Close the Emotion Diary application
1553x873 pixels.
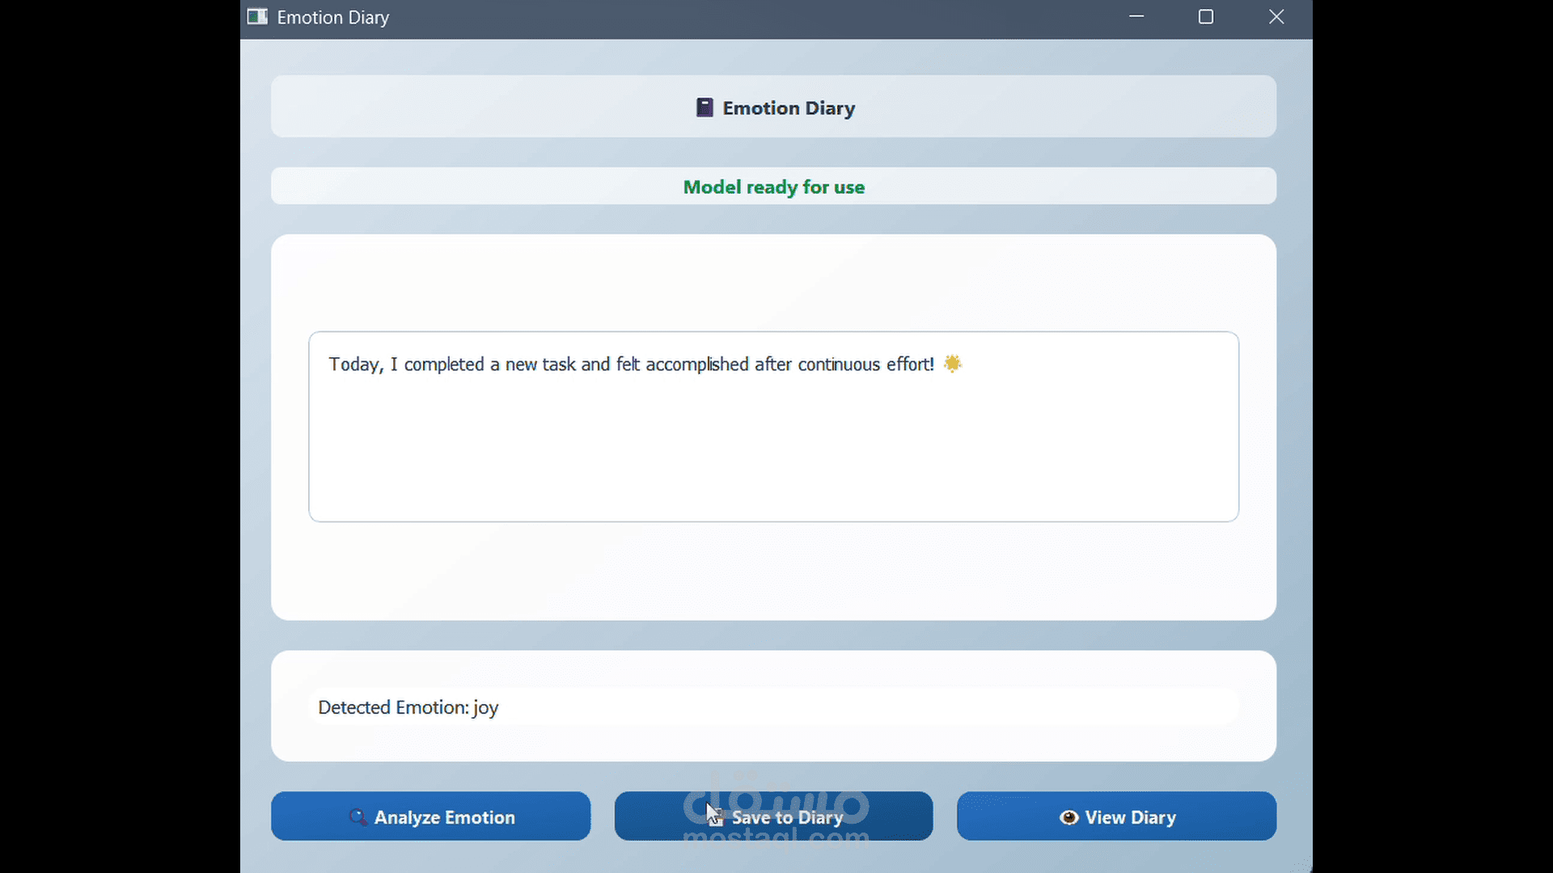[1276, 16]
